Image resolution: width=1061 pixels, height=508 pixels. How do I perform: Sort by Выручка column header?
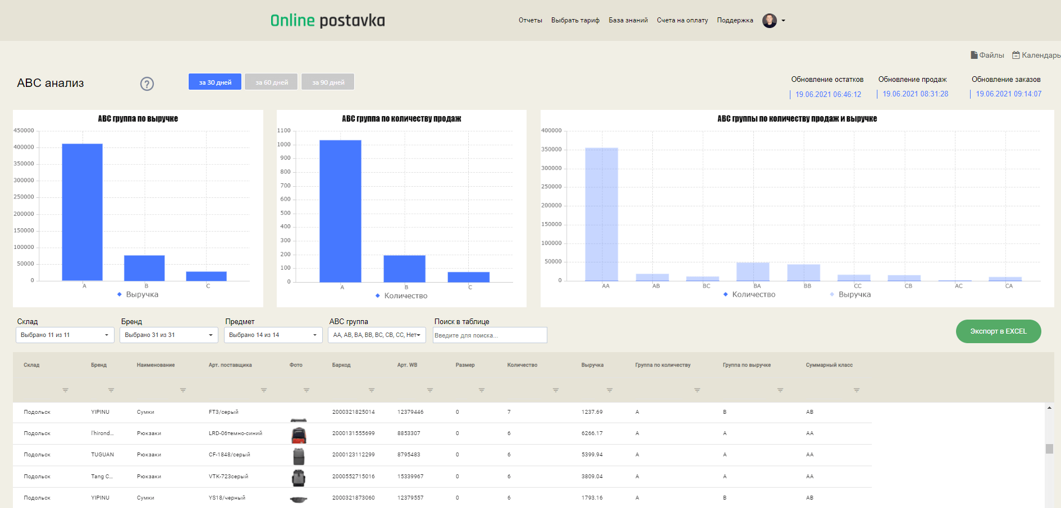pos(592,365)
